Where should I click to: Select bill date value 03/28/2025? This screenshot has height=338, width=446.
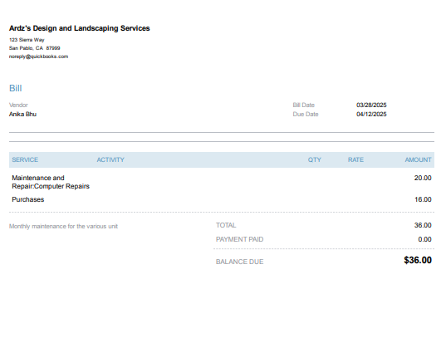coord(371,105)
